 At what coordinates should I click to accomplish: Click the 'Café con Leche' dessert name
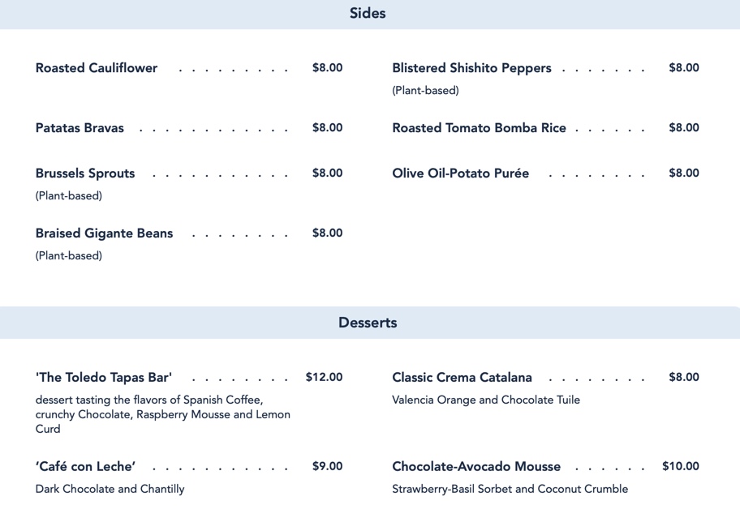point(85,467)
